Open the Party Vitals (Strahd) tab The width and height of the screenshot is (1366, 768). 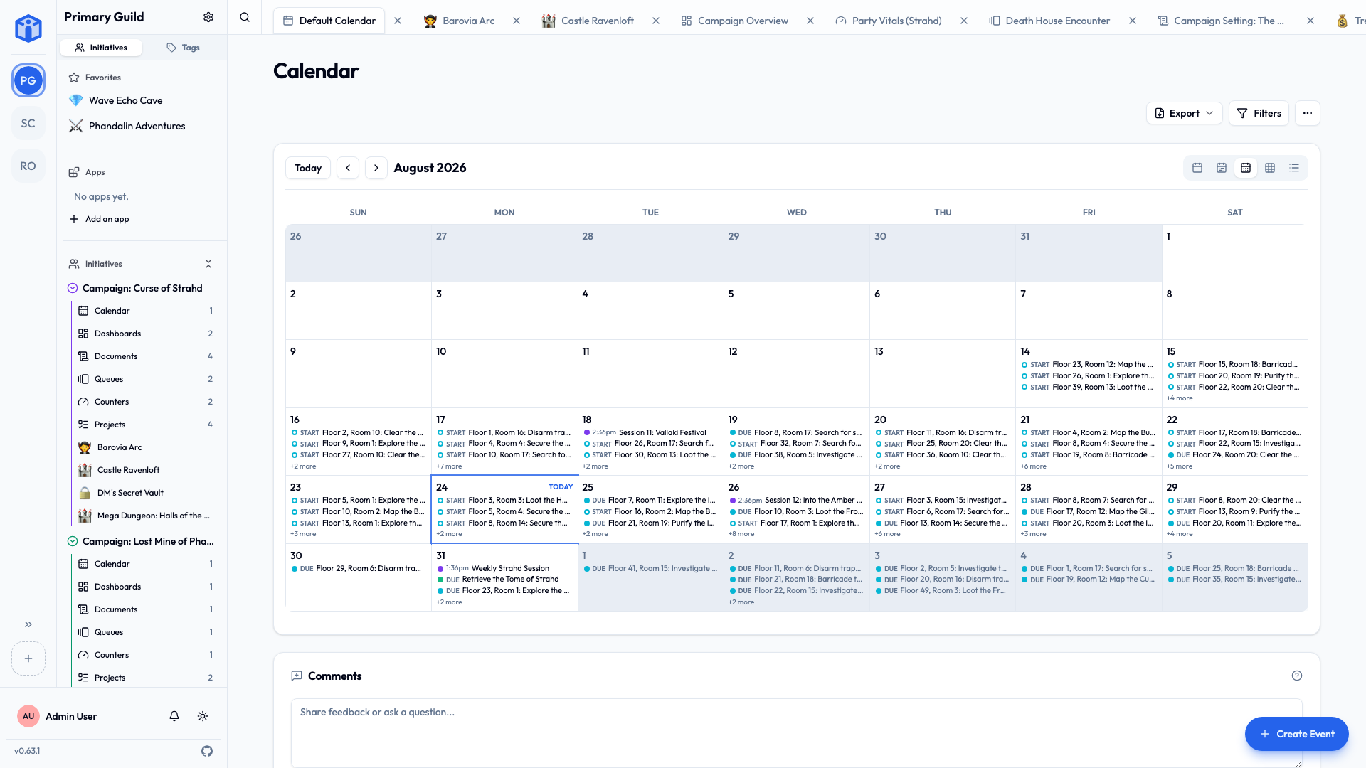point(889,21)
